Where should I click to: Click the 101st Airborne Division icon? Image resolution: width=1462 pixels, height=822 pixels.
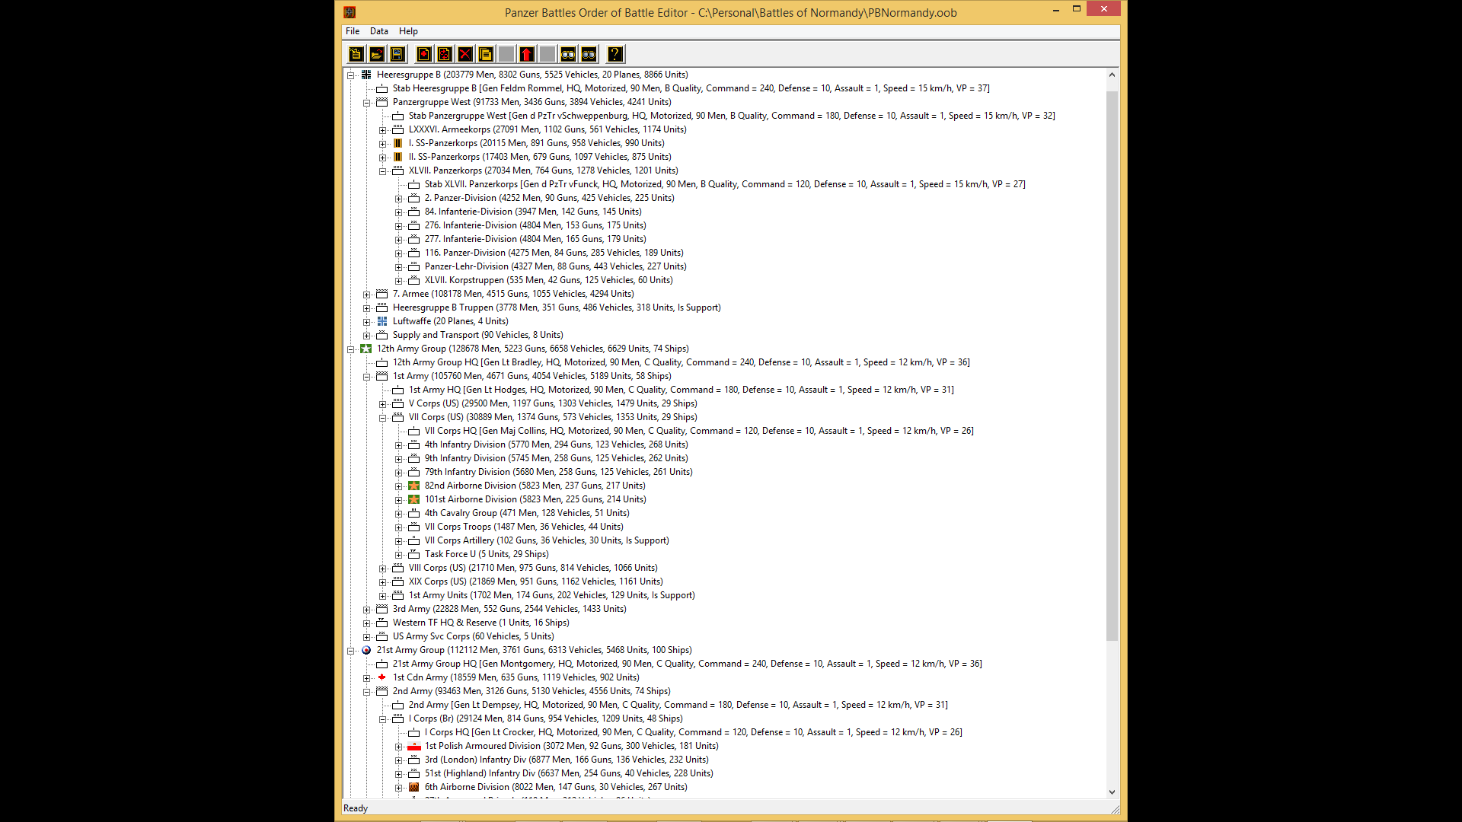coord(413,499)
